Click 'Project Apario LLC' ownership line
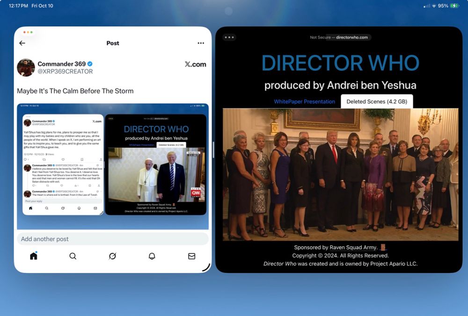This screenshot has width=468, height=316. [341, 264]
